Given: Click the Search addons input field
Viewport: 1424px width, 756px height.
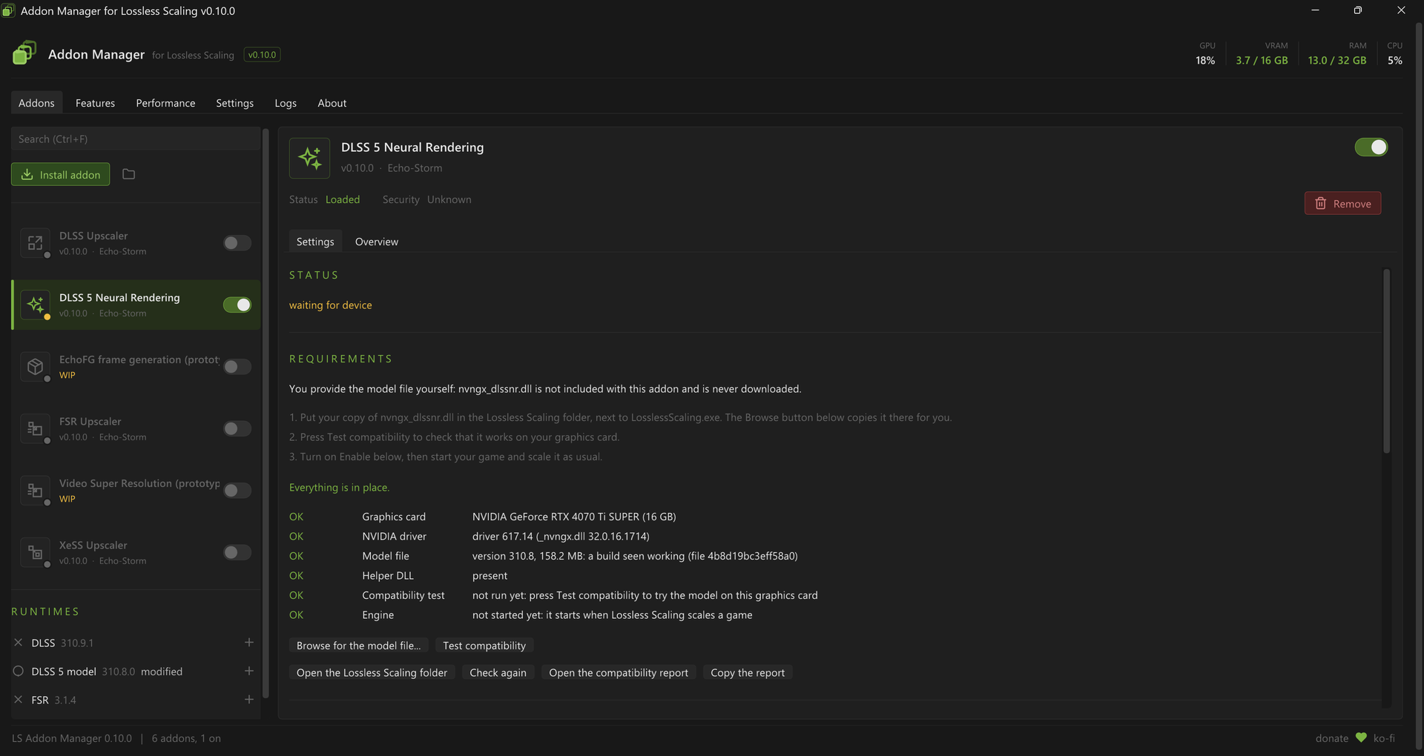Looking at the screenshot, I should (136, 139).
